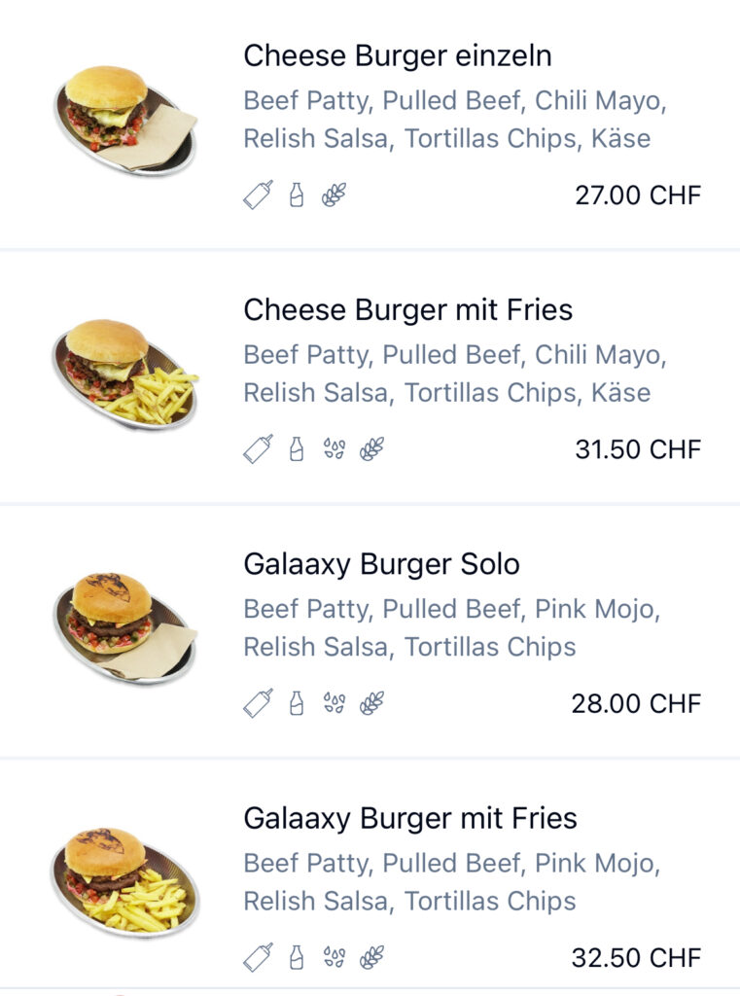Tap the Cheese Burger mit Fries photo
Viewport: 740px width, 996px height.
click(x=124, y=373)
